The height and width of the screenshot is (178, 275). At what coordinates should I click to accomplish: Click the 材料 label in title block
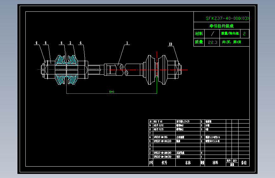coord(199,34)
